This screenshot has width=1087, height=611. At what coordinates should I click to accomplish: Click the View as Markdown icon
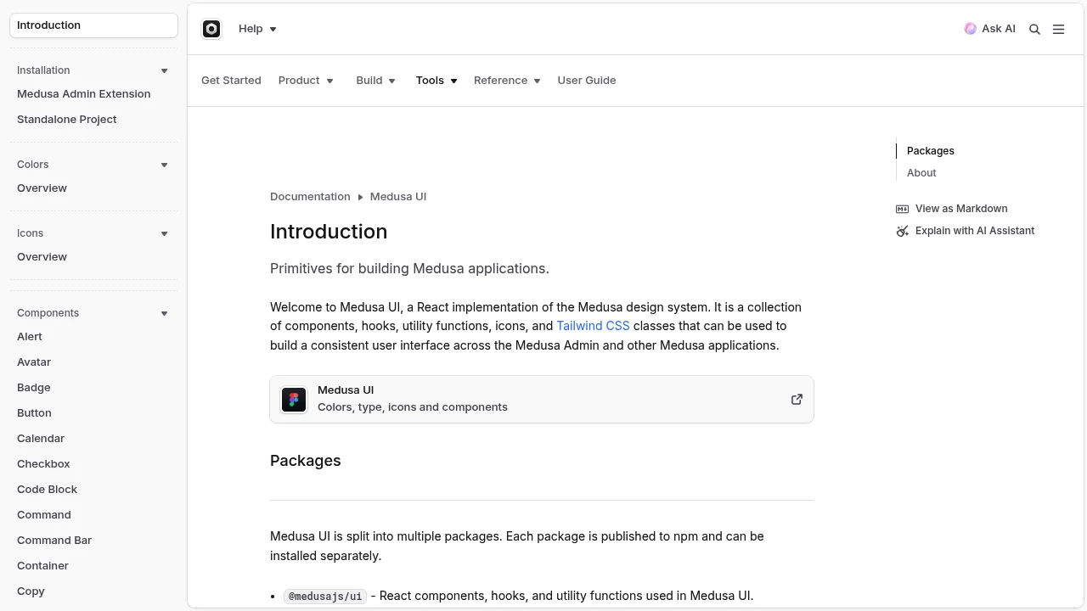coord(902,209)
